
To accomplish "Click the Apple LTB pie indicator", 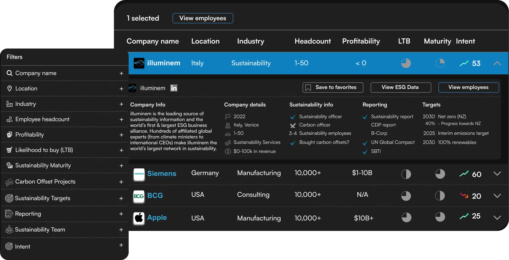I will click(x=406, y=217).
